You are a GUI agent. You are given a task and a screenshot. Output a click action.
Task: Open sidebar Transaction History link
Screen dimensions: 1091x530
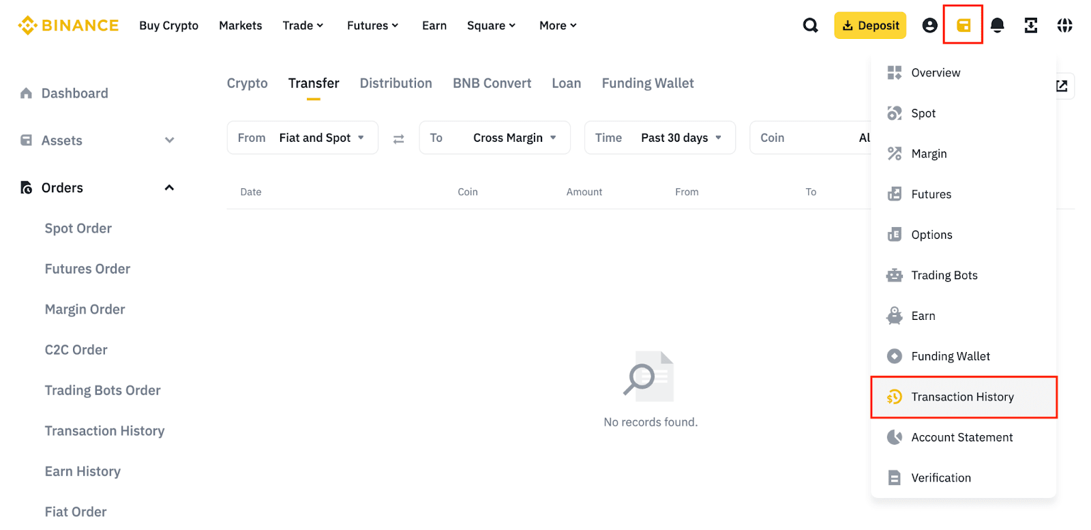104,431
